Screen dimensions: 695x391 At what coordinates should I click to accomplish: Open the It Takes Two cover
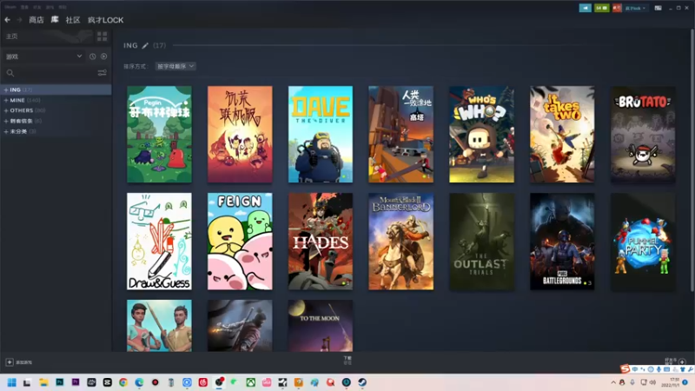[x=562, y=135]
